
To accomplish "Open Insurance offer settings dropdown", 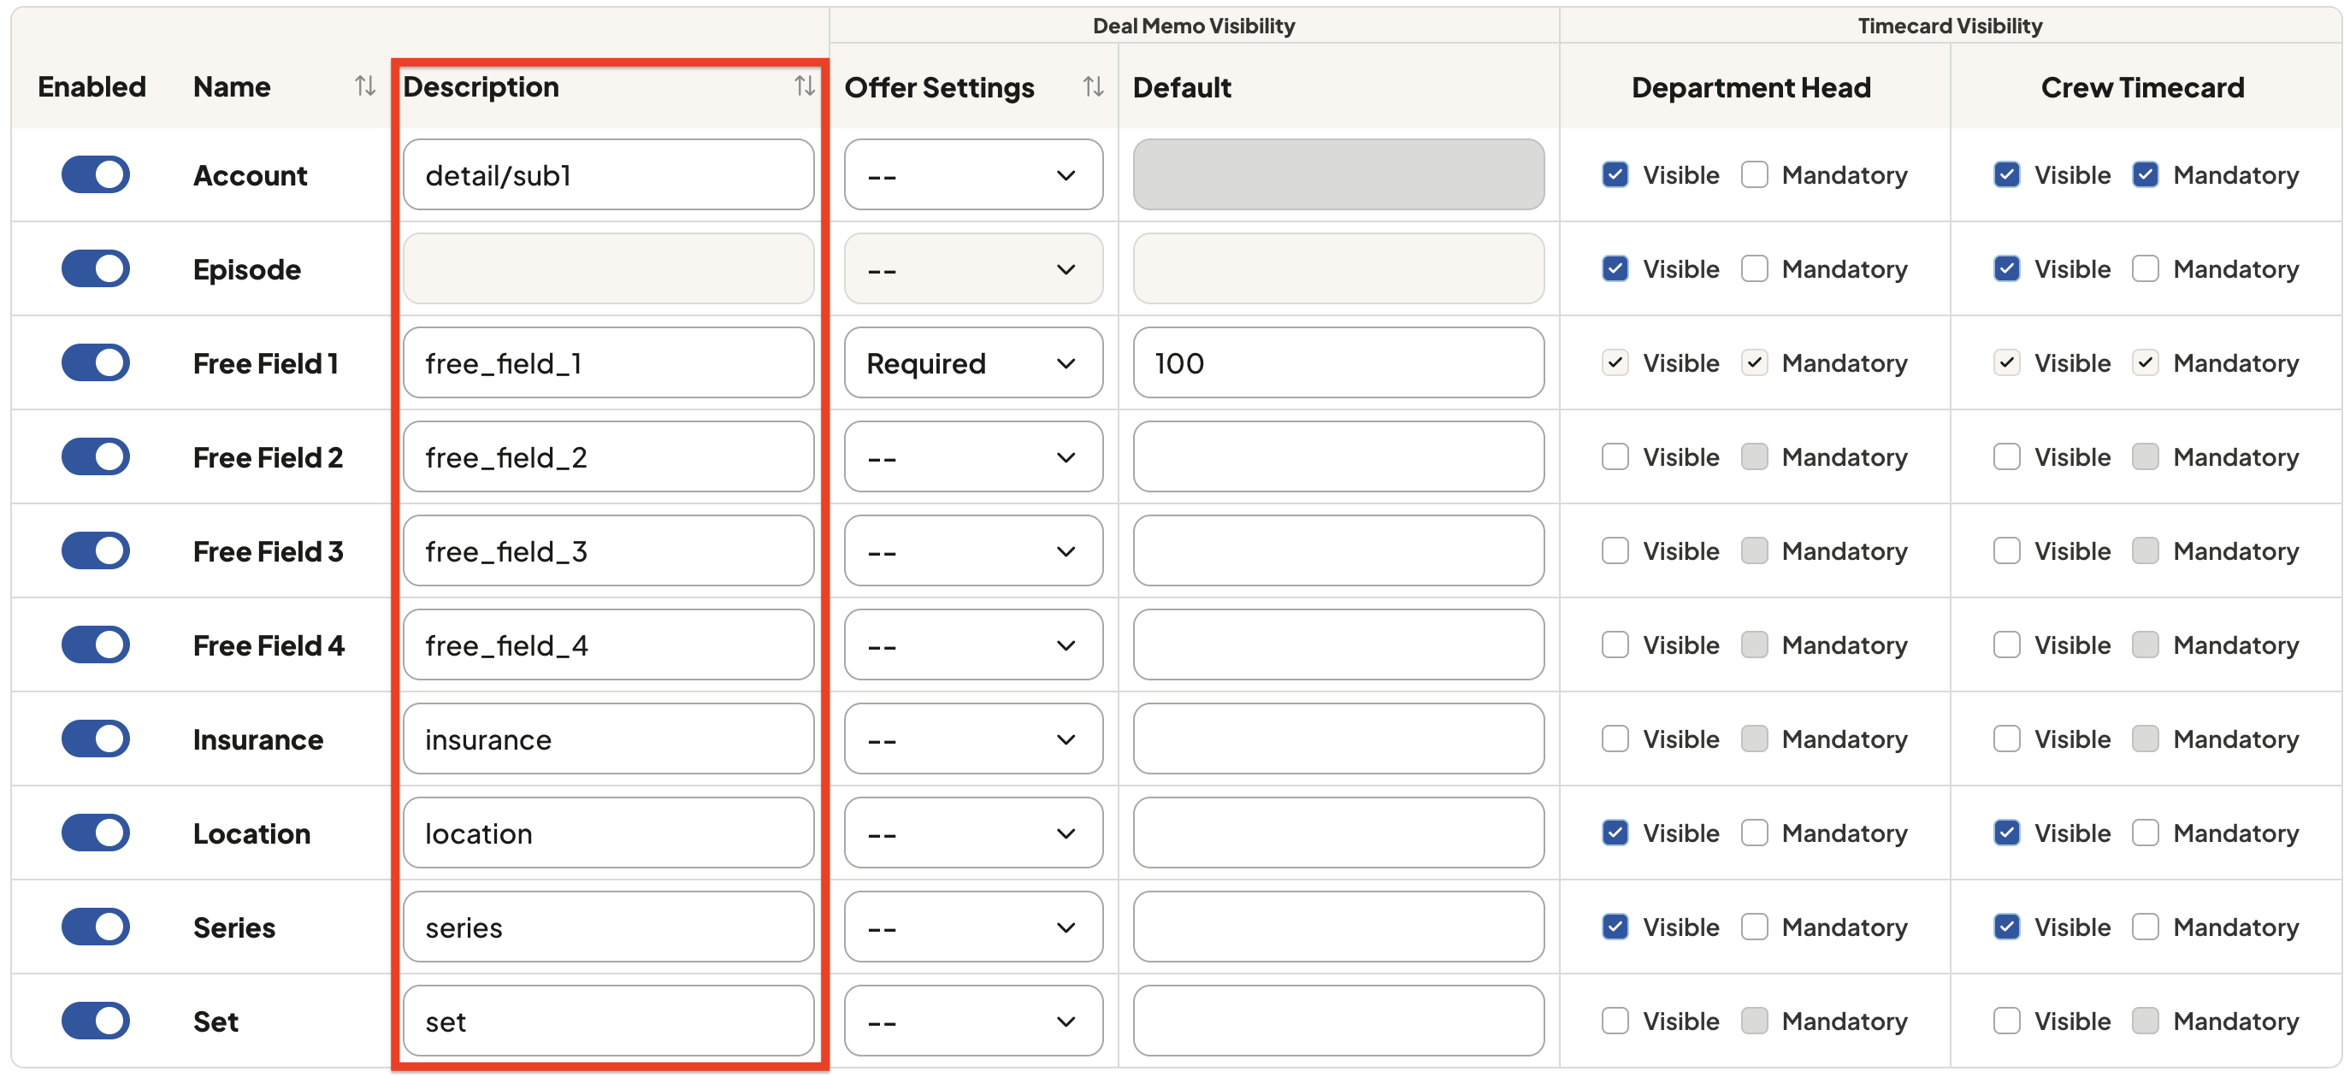I will [973, 739].
